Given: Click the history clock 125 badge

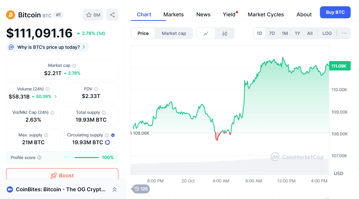Looking at the screenshot, I should 141,189.
